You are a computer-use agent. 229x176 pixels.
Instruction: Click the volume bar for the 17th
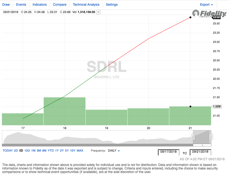pos(23,119)
